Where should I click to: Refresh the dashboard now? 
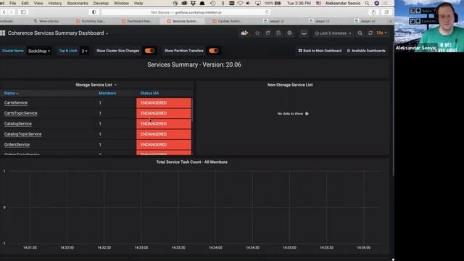point(370,33)
